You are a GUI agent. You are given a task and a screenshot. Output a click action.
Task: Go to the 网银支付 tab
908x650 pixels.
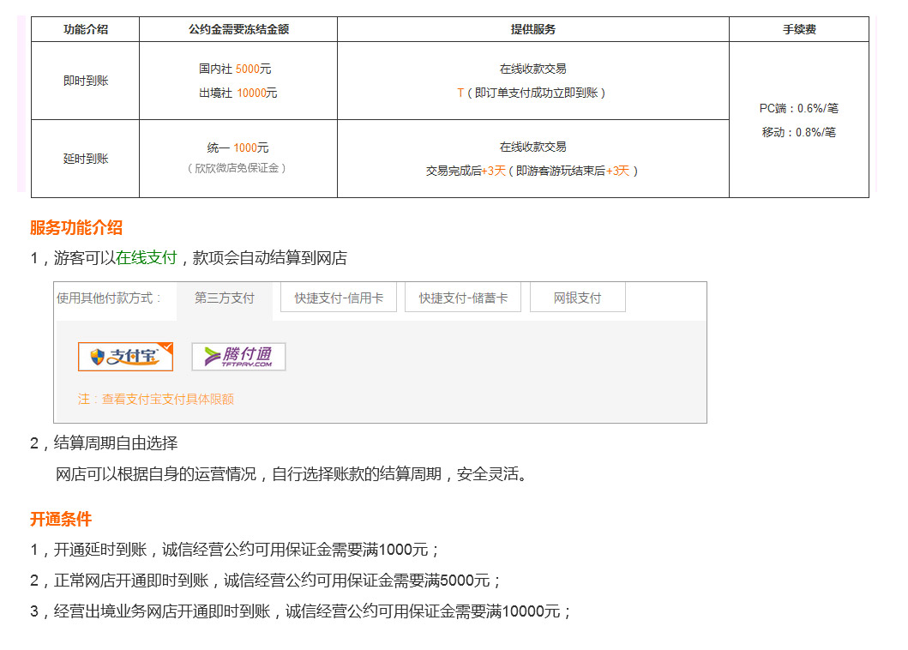(x=577, y=298)
